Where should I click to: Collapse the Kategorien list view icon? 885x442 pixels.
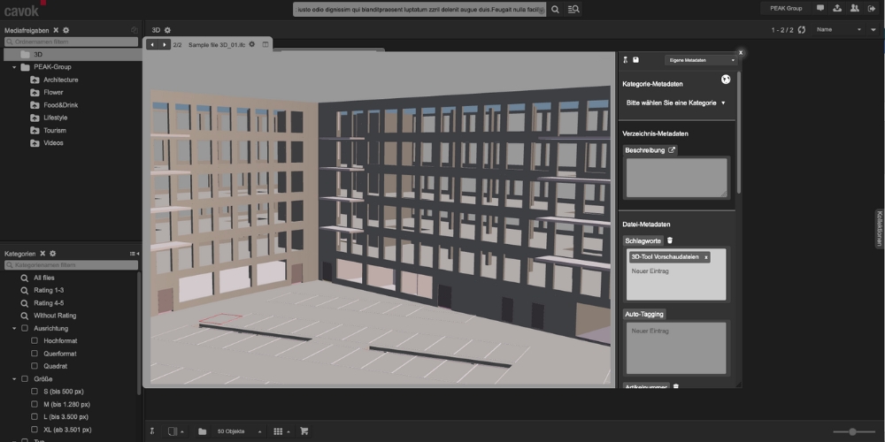(x=135, y=254)
